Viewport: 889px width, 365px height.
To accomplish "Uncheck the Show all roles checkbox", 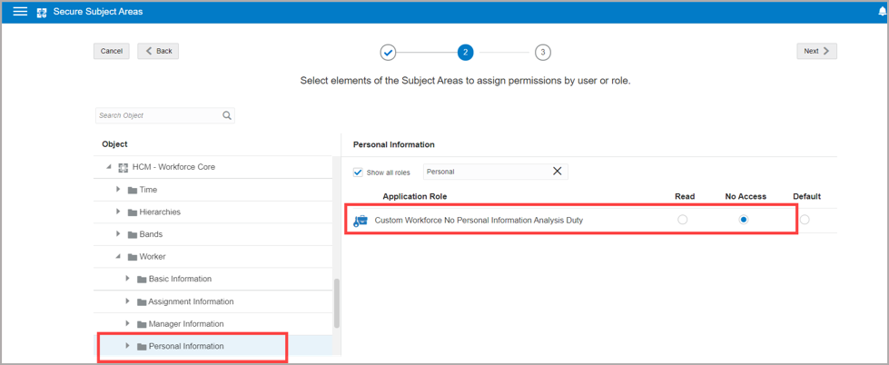I will [x=358, y=172].
